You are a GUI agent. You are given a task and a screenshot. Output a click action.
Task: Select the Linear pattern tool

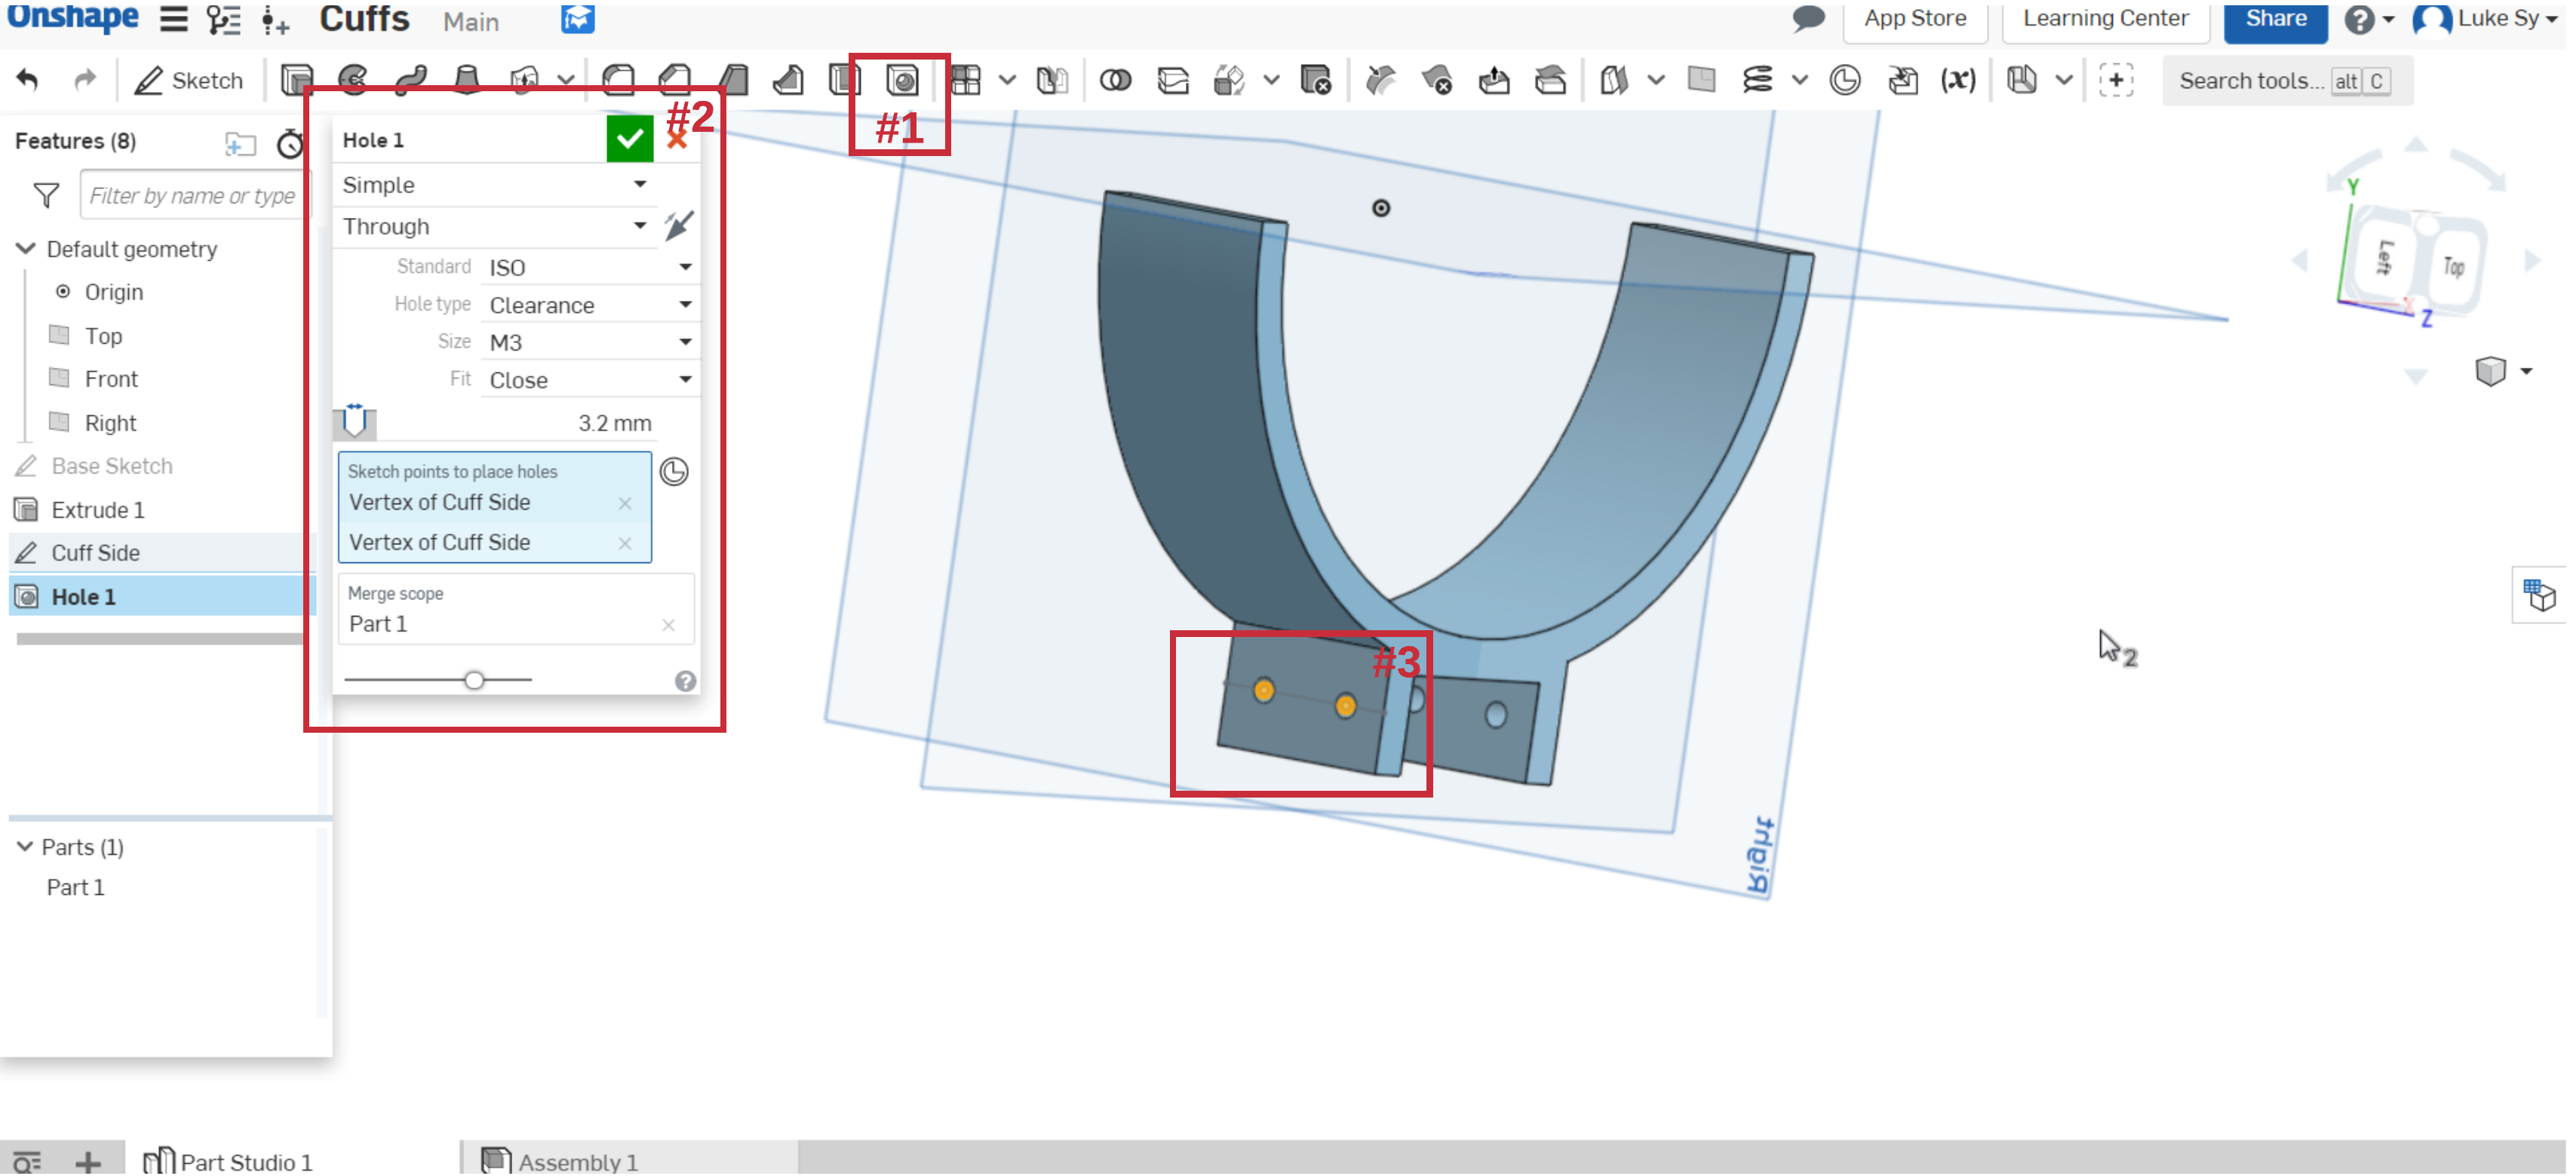[966, 80]
